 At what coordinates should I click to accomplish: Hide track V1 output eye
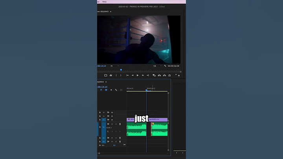(x=112, y=120)
